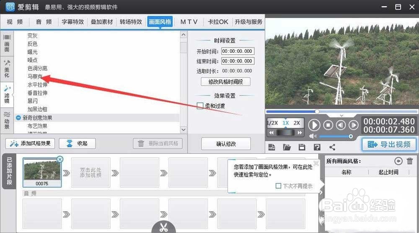Choose the 反色 effect
Image resolution: width=419 pixels, height=233 pixels.
click(32, 44)
